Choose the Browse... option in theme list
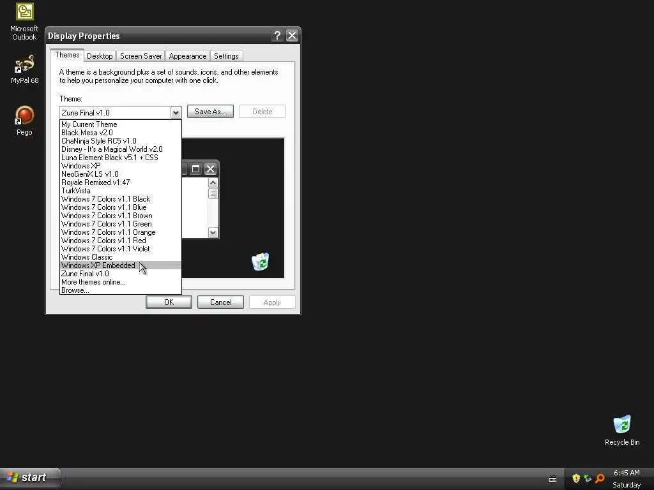 click(121, 290)
